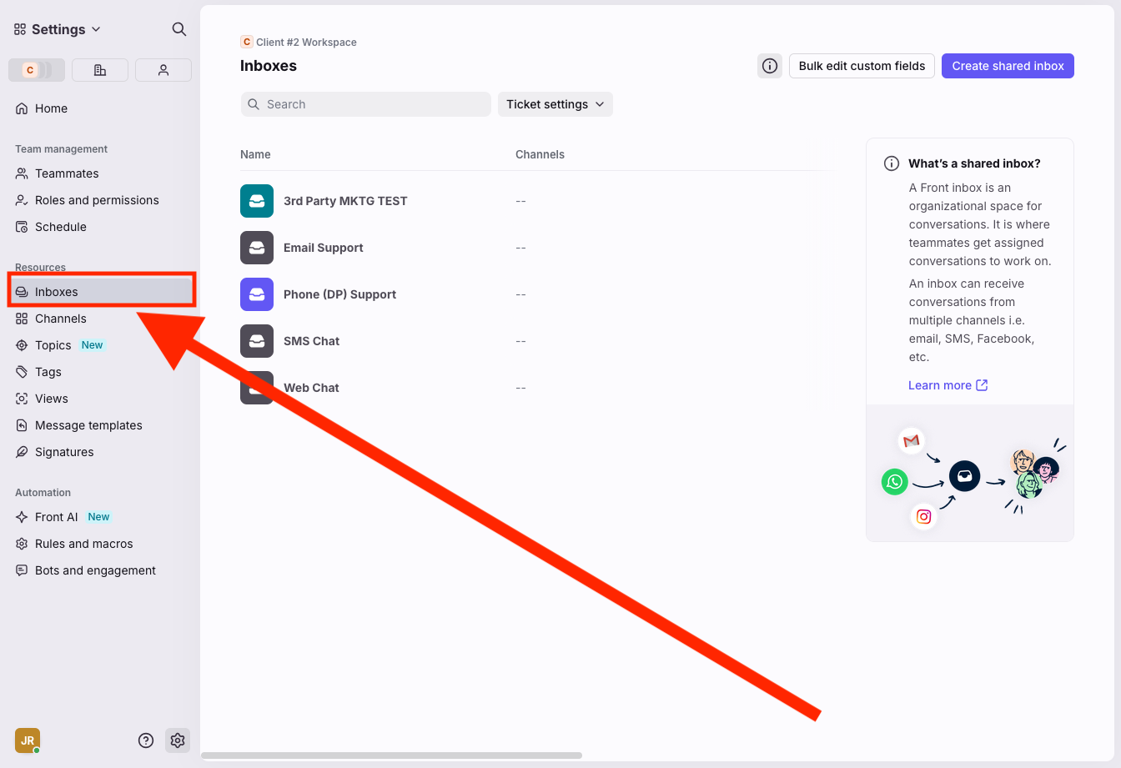Click the search magnifier icon in sidebar

(178, 29)
